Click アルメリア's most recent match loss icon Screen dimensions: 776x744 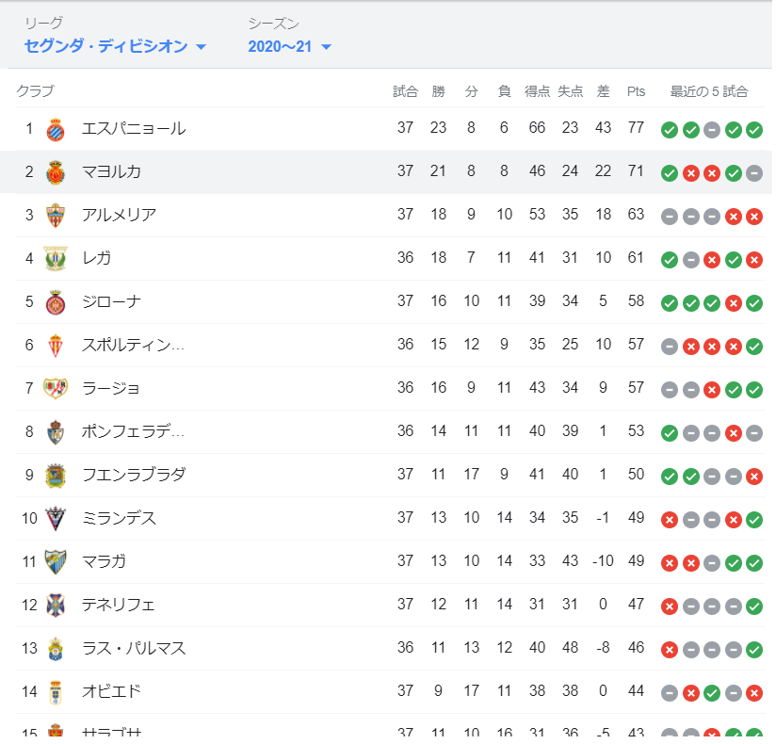click(753, 216)
